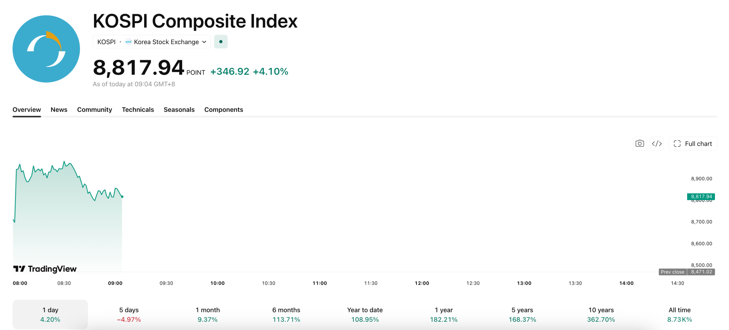
Task: Open the Full chart view
Action: [693, 144]
